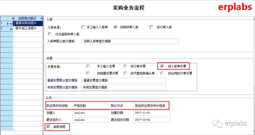Click the 采购入库单显示模版 field
The width and height of the screenshot is (255, 135).
tap(130, 41)
